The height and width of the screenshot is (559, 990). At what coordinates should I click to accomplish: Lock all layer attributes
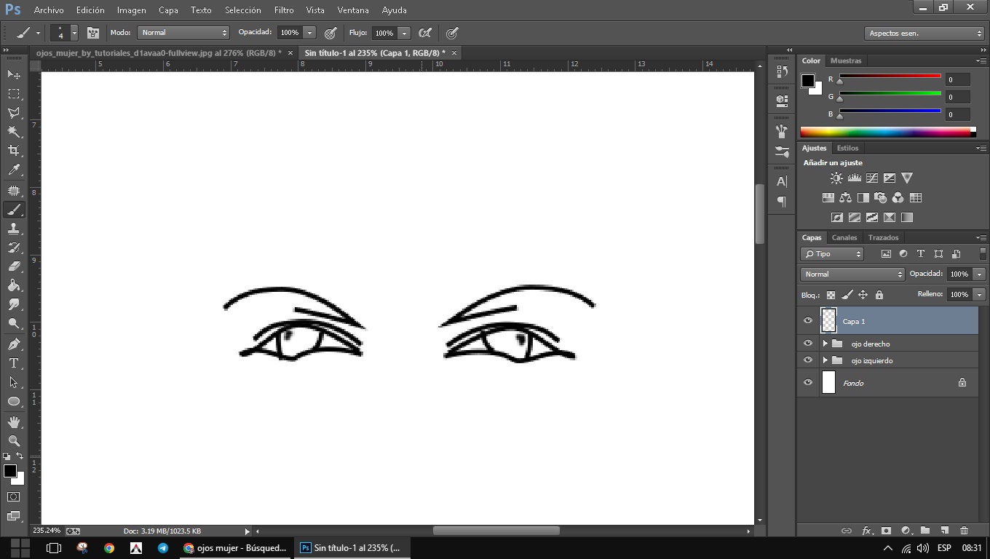879,295
